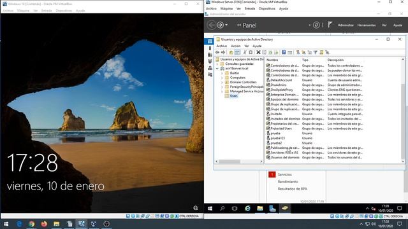408x229 pixels.
Task: Click the Filter funnel icon in the toolbar
Action: coord(316,52)
